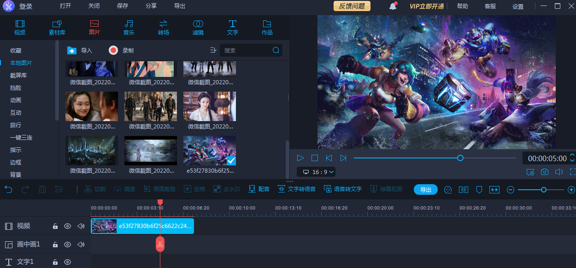Open the 视频 media tab
The height and width of the screenshot is (268, 576).
point(20,27)
